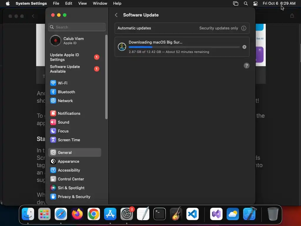This screenshot has width=301, height=226.
Task: Open App Store from the Dock
Action: coord(110,214)
